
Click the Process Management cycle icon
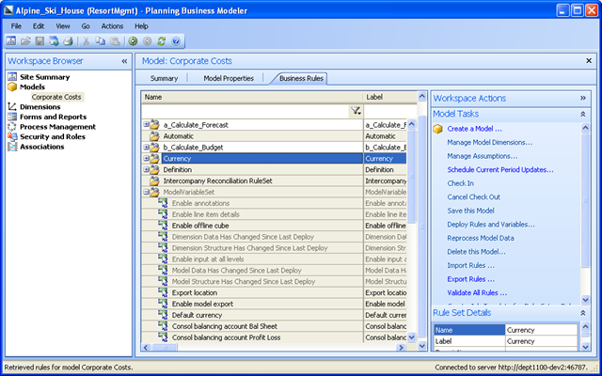tap(12, 127)
